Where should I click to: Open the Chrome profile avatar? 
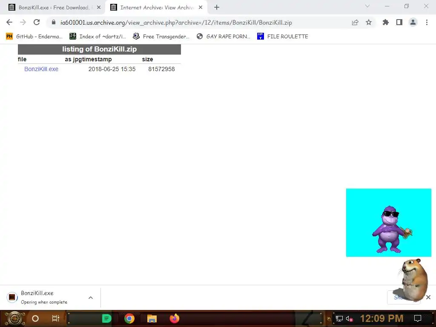tap(413, 22)
